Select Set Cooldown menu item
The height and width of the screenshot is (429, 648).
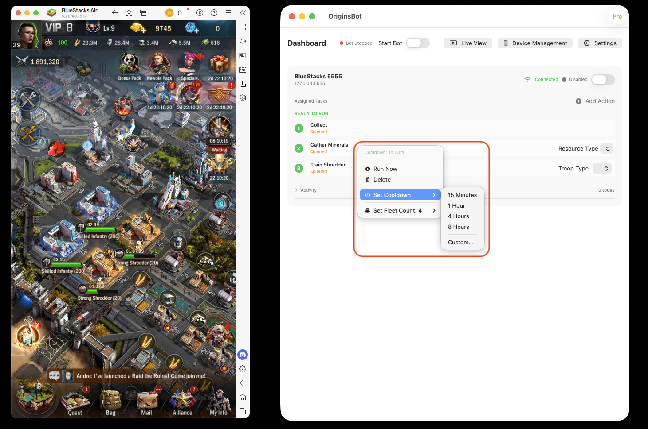(x=400, y=195)
